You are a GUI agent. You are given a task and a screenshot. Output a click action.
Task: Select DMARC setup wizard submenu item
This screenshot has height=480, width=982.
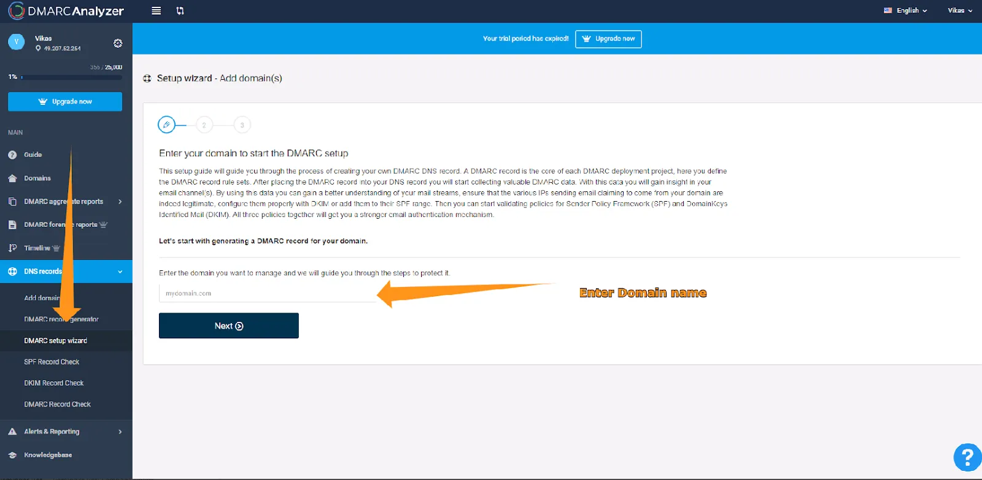pos(66,341)
